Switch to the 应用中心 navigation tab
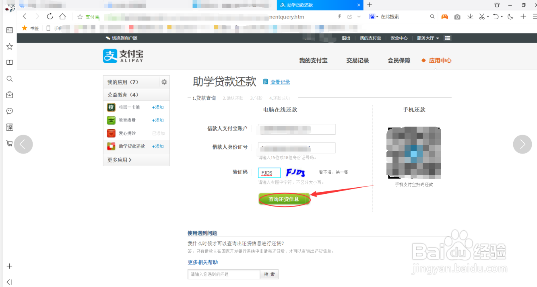The image size is (537, 287). [440, 61]
